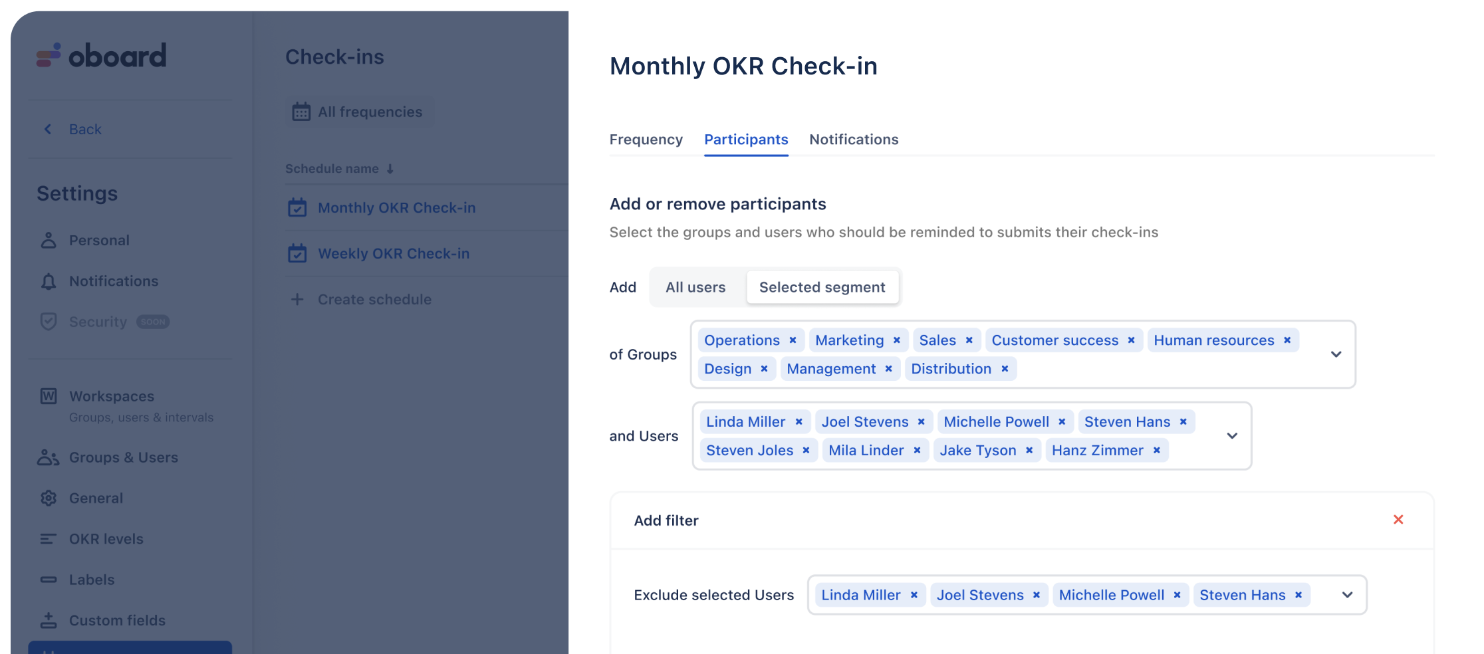1484x654 pixels.
Task: Remove Joel Stevens from and Users
Action: [x=921, y=422]
